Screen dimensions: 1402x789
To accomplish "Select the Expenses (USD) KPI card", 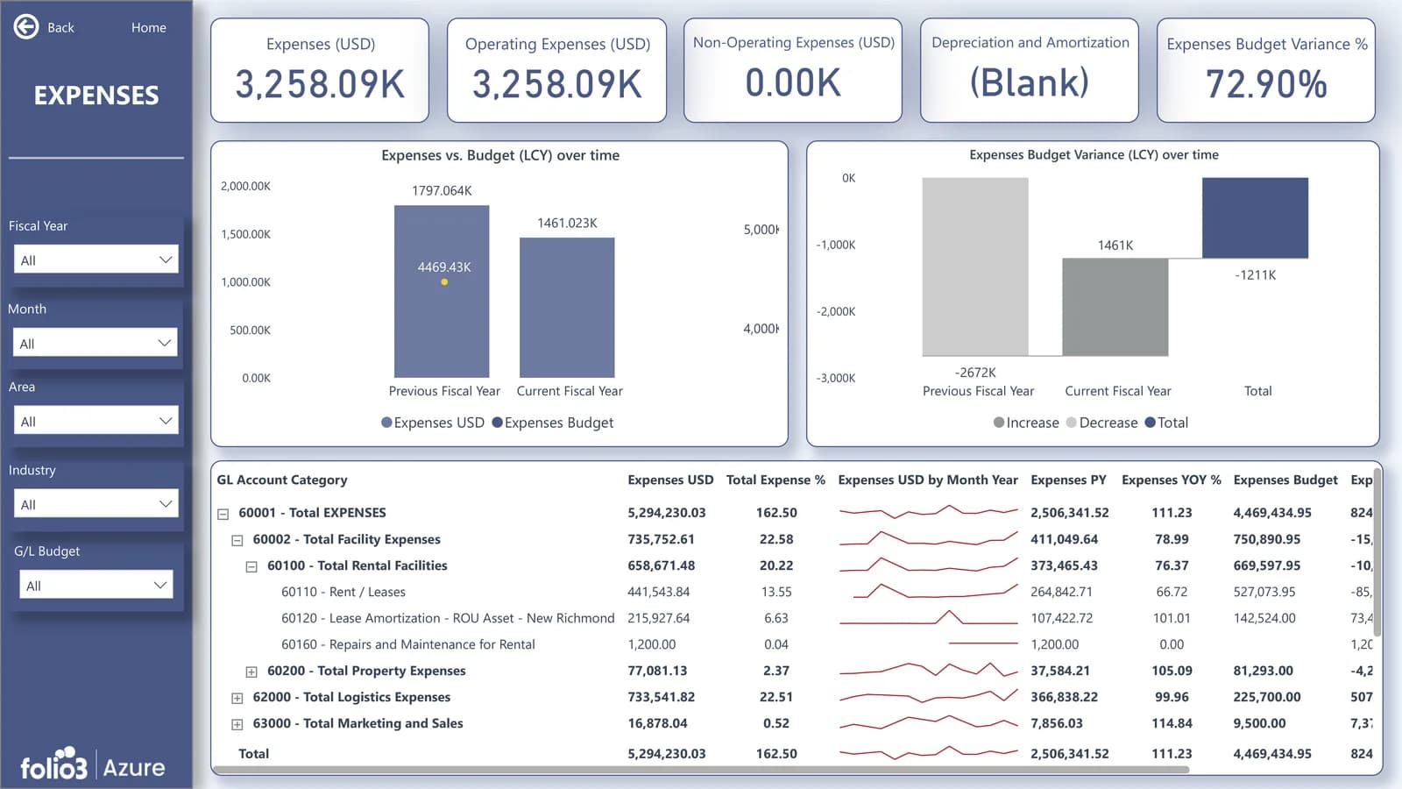I will 320,70.
